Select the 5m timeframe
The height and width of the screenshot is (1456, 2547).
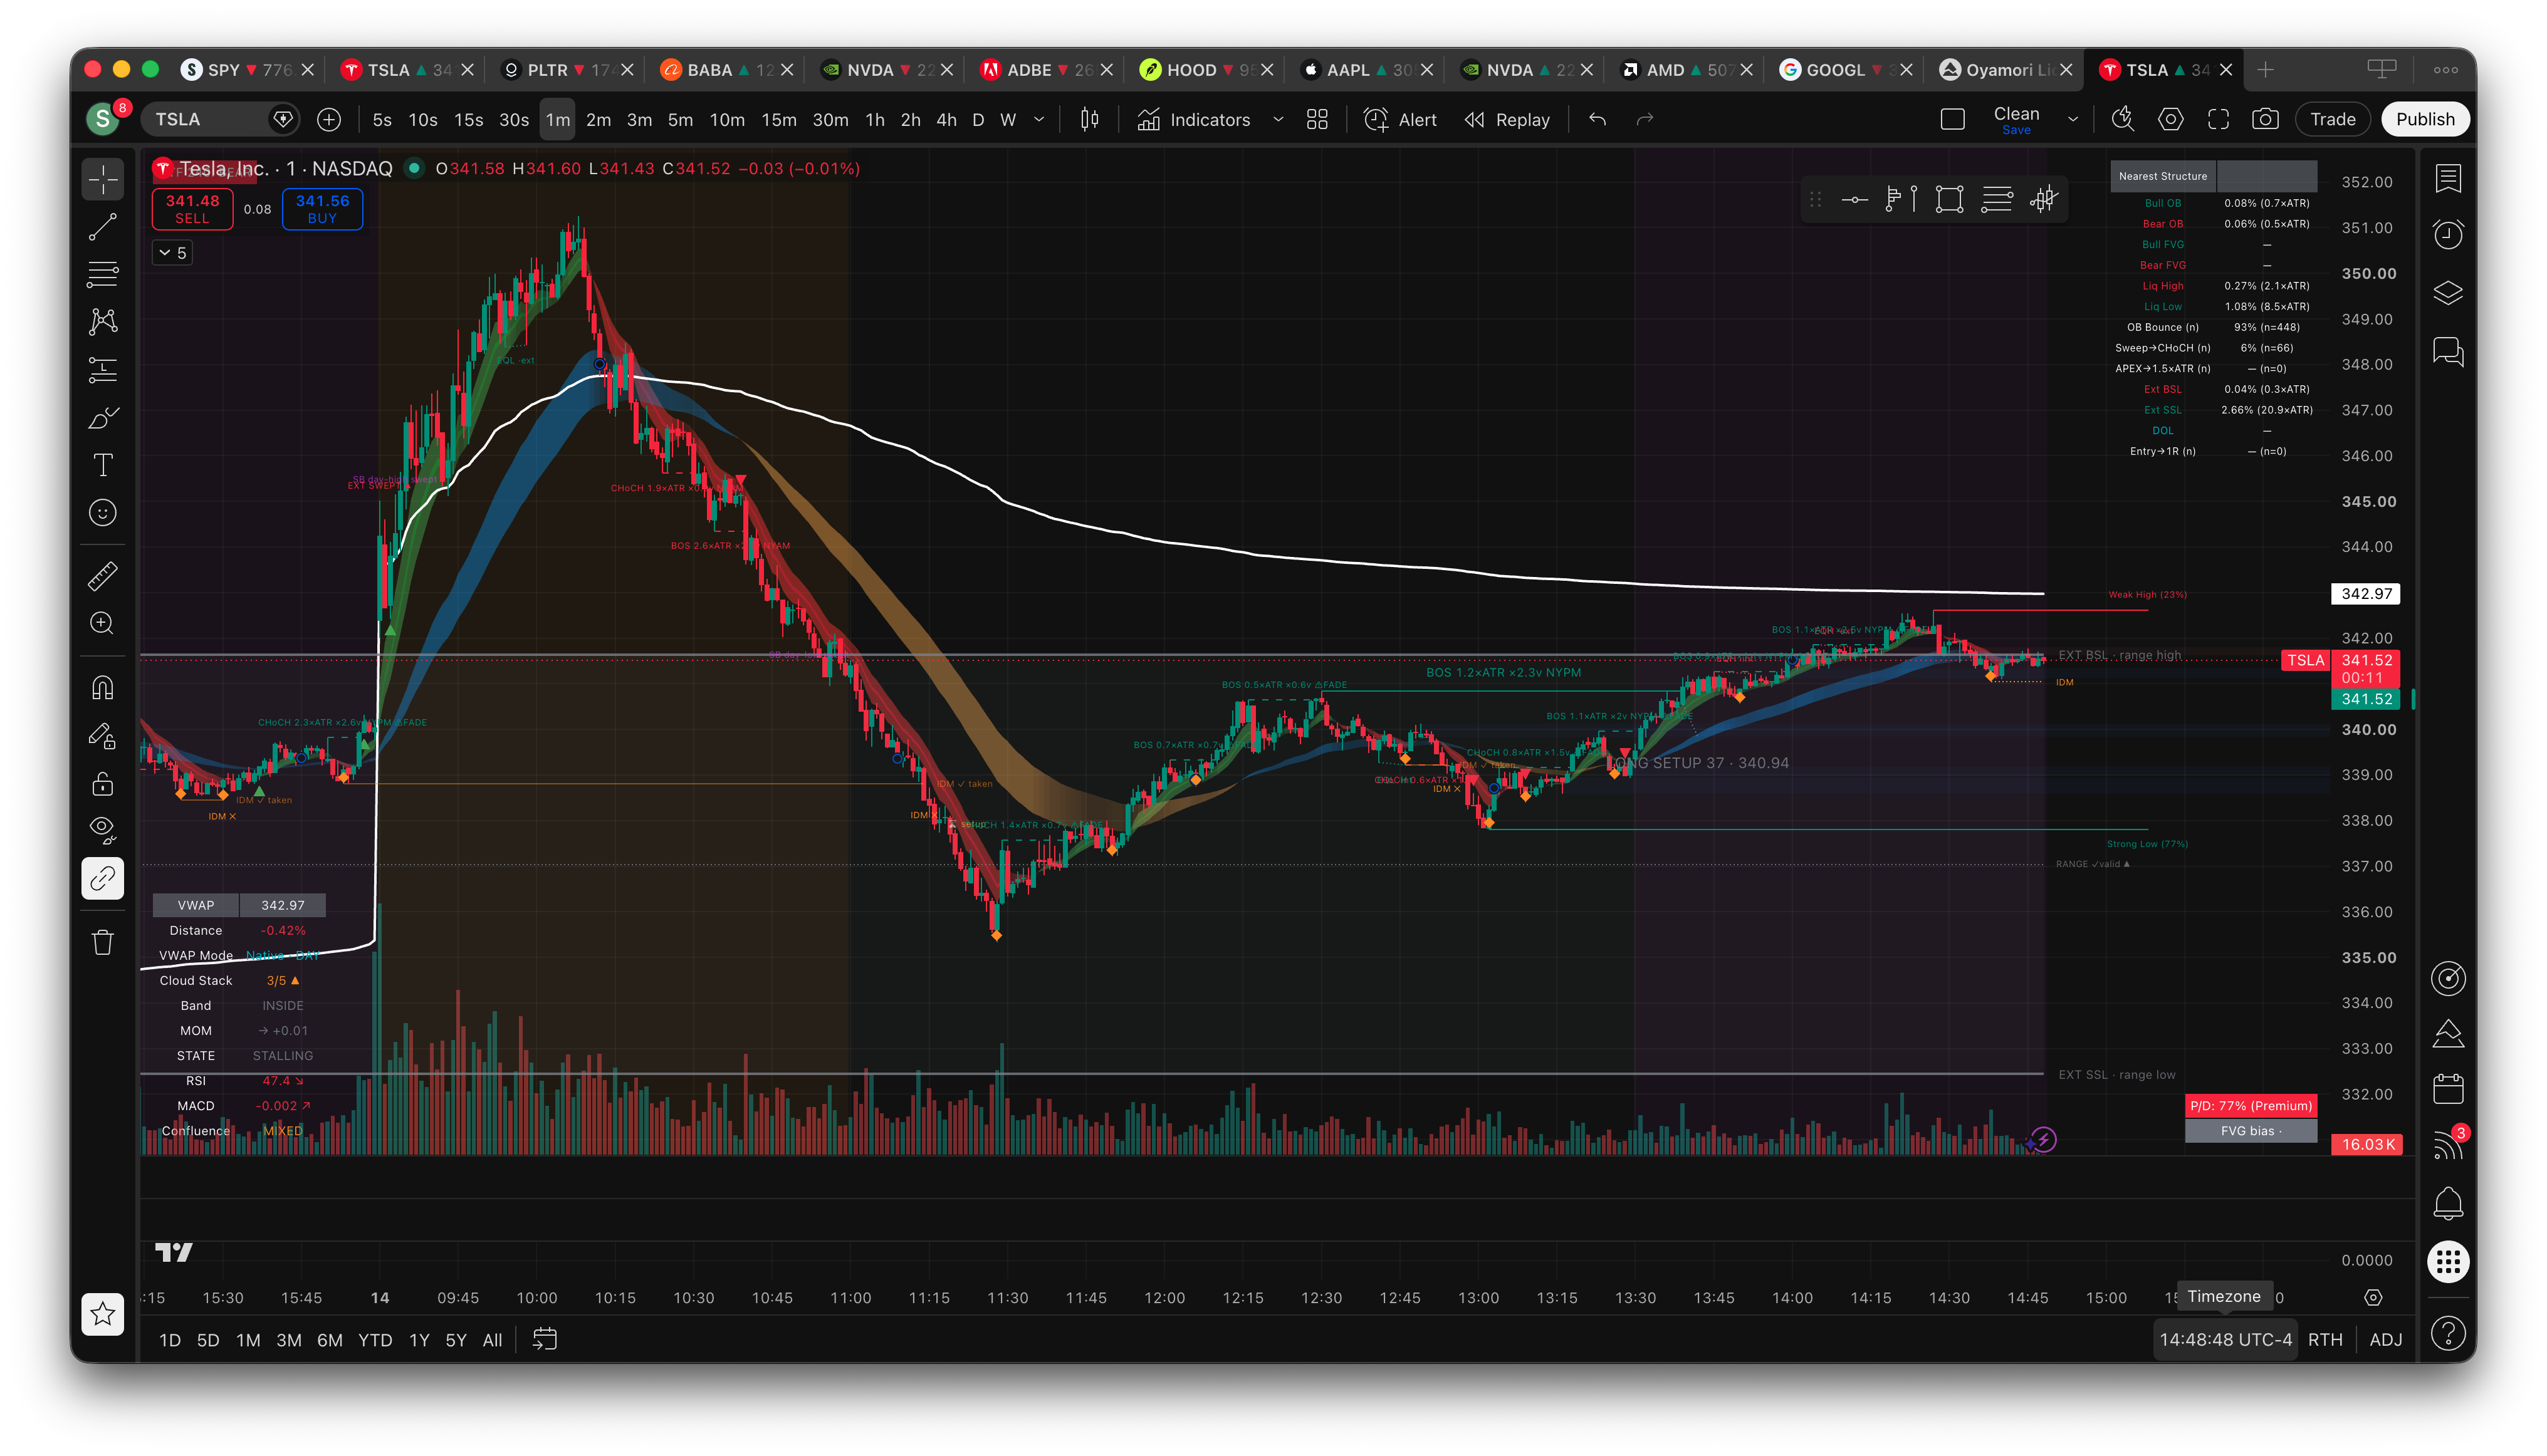[x=680, y=120]
